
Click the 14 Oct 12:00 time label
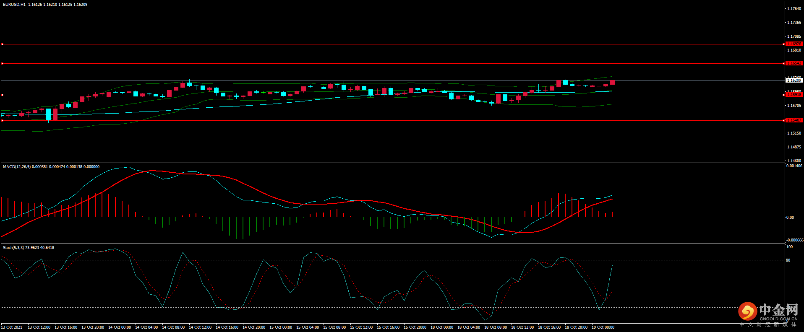tap(200, 327)
